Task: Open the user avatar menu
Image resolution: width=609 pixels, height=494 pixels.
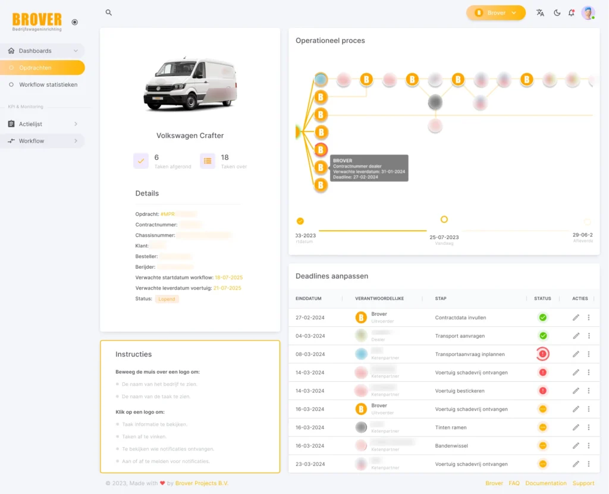Action: 588,13
